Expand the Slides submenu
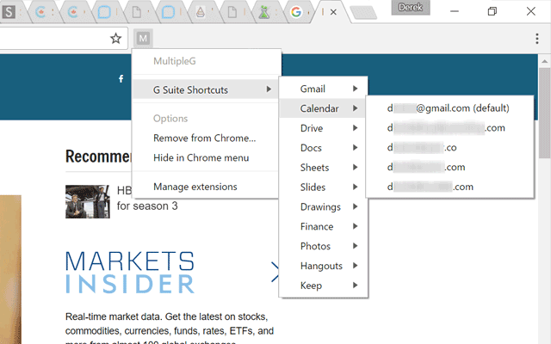 pyautogui.click(x=324, y=187)
